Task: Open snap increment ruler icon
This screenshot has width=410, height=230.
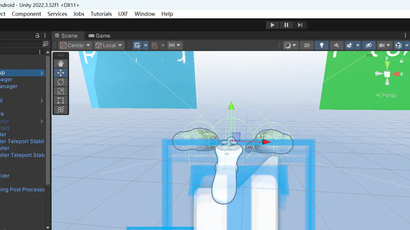Action: tap(172, 46)
